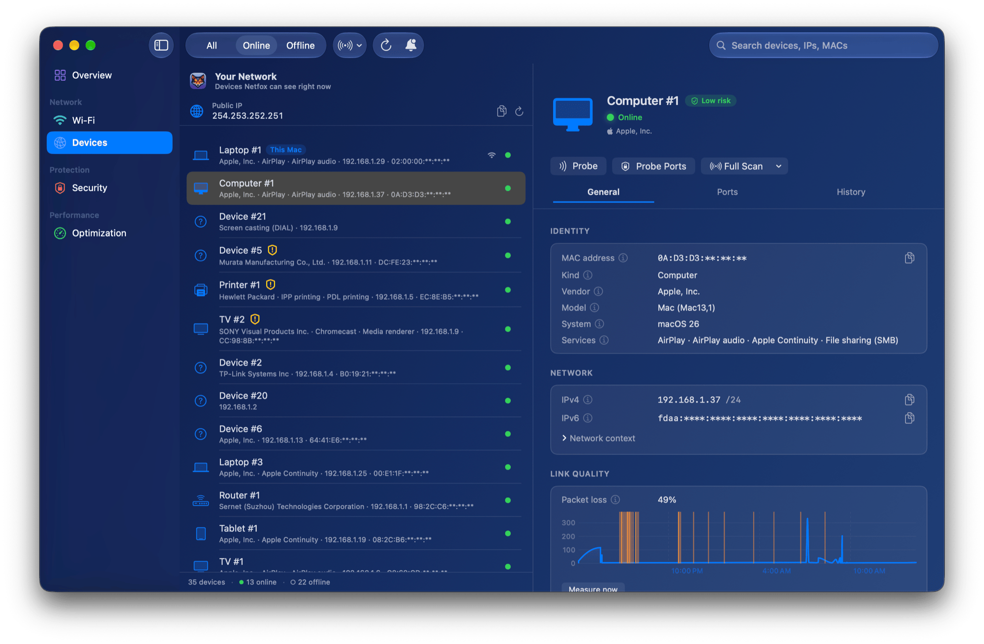Screen dimensions: 984x644
Task: Open the notifications bell icon
Action: [x=411, y=45]
